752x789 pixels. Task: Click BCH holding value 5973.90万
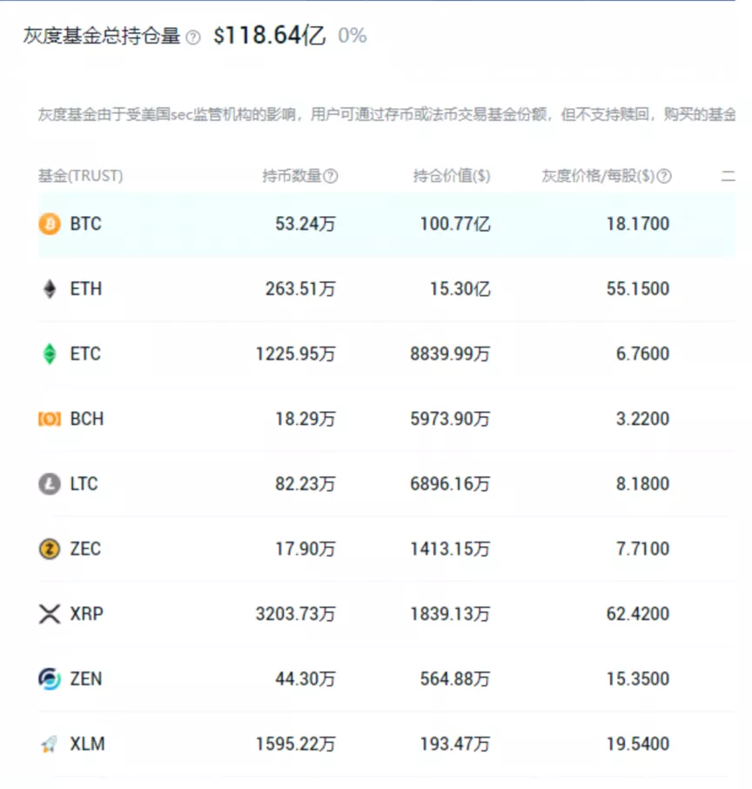pos(450,419)
